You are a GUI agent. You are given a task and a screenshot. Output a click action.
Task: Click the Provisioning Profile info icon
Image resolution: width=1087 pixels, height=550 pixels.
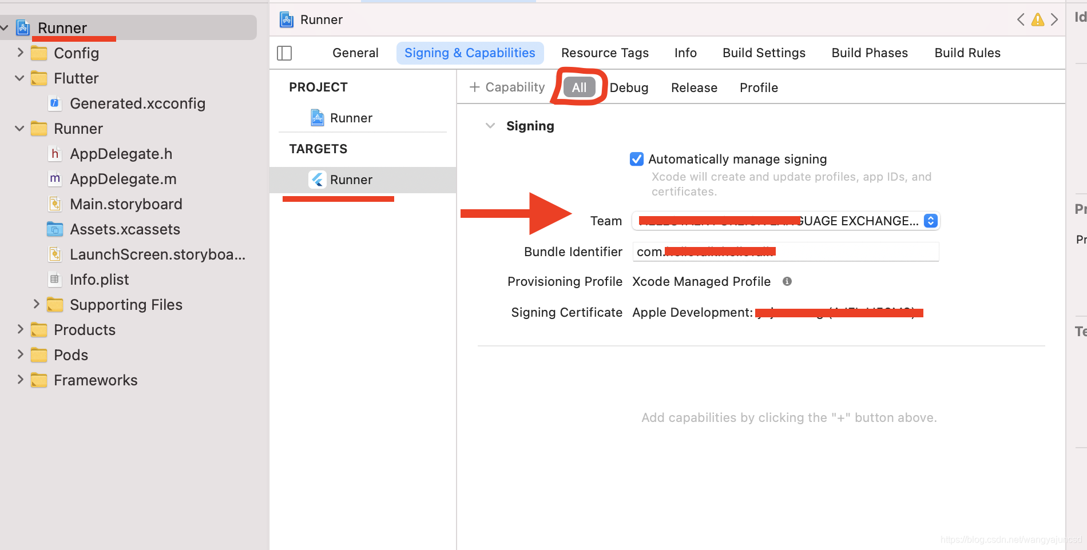coord(787,281)
